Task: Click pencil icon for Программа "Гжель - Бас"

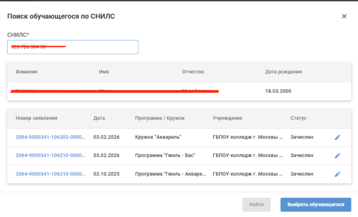Action: coord(337,156)
